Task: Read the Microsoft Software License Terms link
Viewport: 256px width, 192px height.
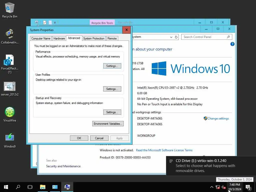Action: 164,150
